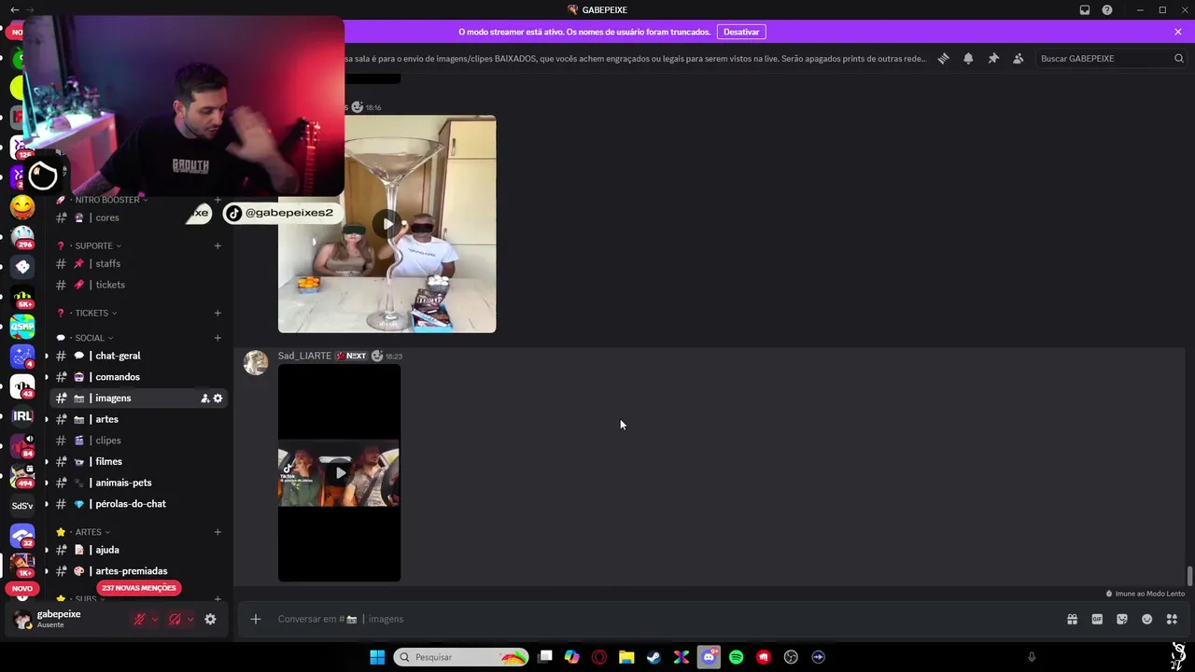The image size is (1195, 672).
Task: Open the GIF picker
Action: tap(1098, 619)
